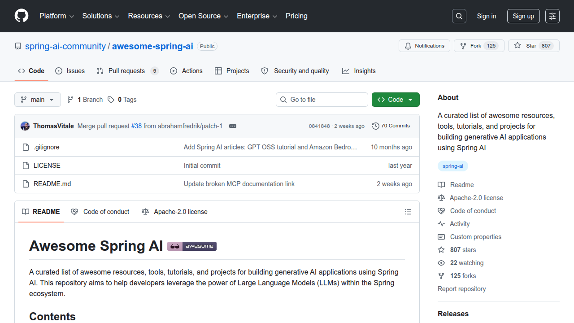The height and width of the screenshot is (323, 574).
Task: Switch to the Issues tab
Action: tap(70, 71)
